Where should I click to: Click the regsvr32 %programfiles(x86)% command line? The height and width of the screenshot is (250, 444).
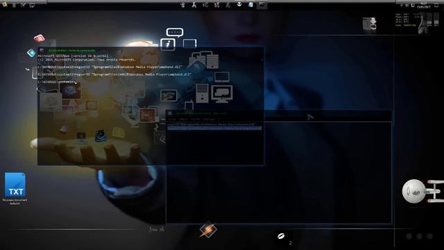114,74
